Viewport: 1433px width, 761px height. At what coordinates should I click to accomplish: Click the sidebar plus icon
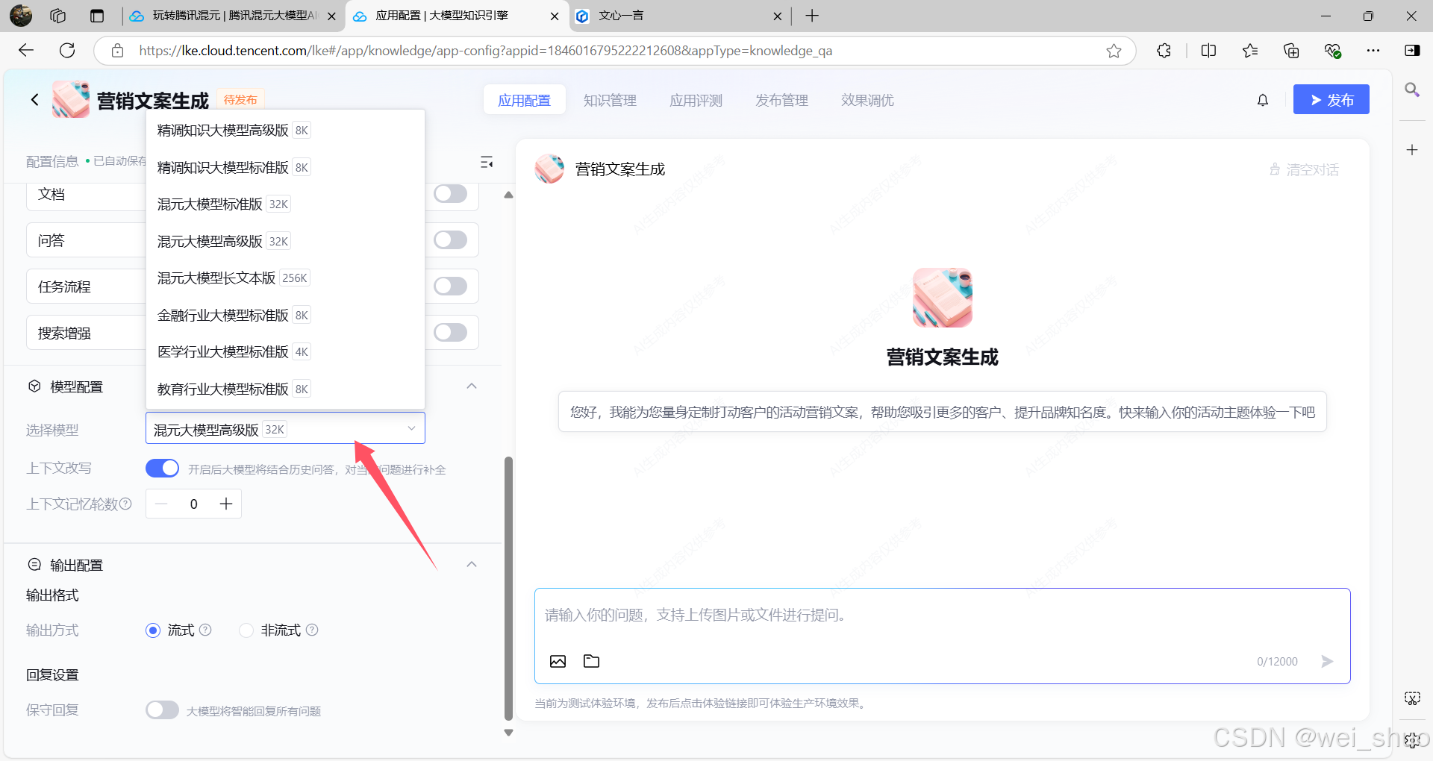tap(1412, 150)
